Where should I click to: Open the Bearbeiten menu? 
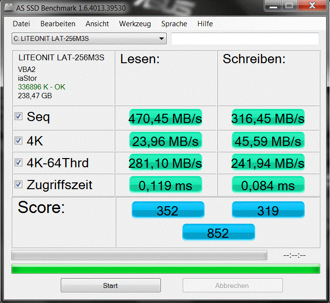tap(58, 24)
